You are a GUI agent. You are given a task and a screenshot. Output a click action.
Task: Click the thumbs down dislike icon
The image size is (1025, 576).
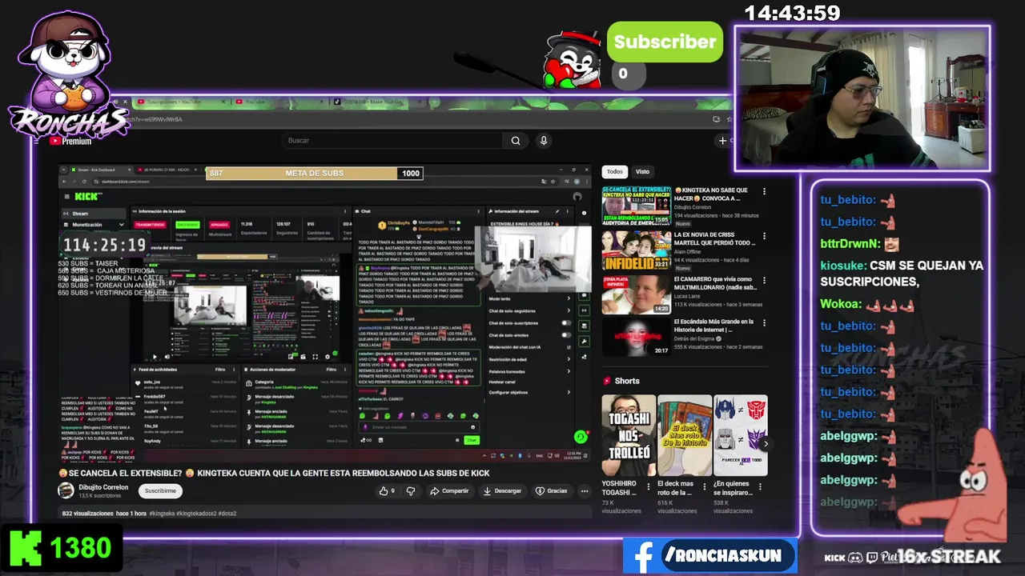pyautogui.click(x=411, y=491)
